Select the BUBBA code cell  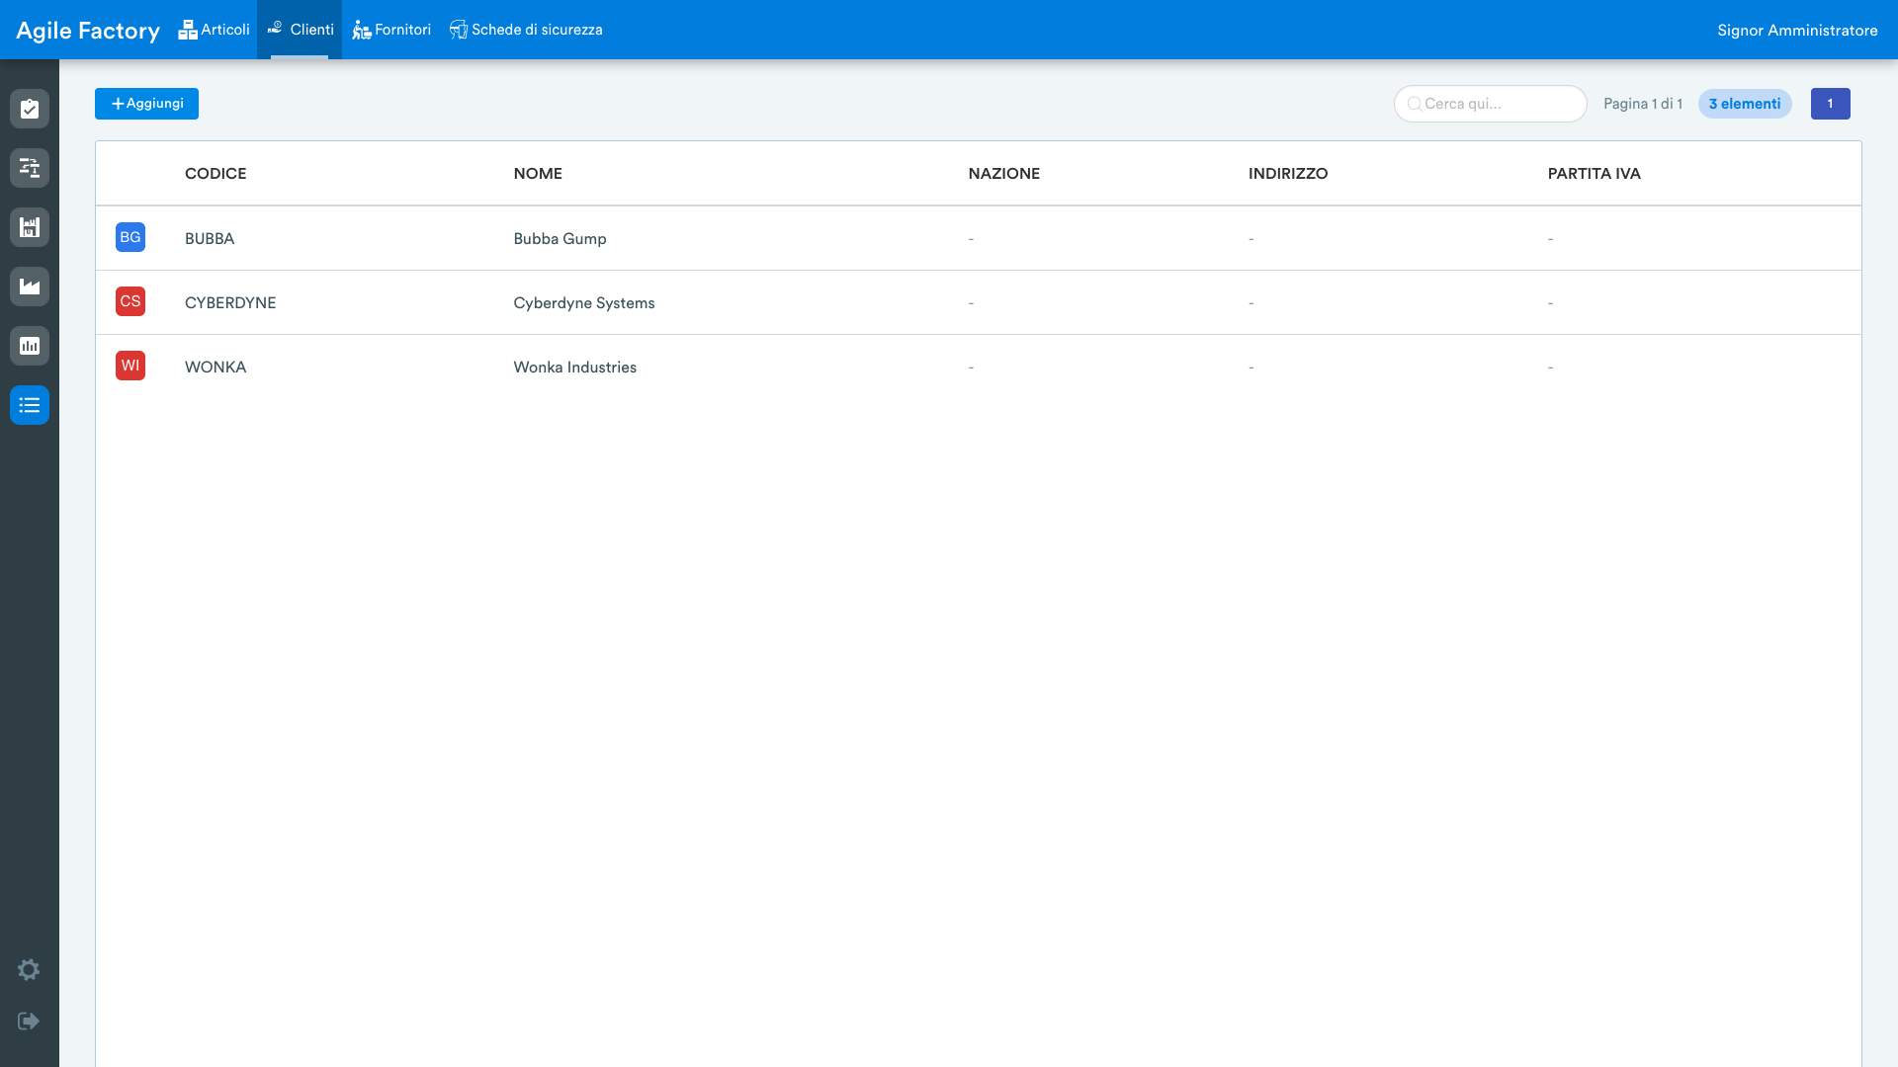point(210,239)
